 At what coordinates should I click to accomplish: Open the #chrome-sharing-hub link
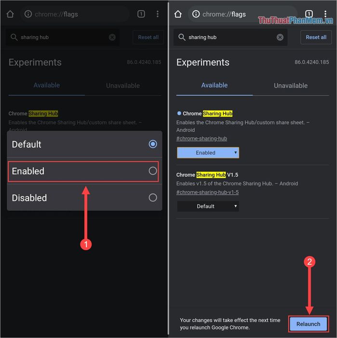pos(202,139)
